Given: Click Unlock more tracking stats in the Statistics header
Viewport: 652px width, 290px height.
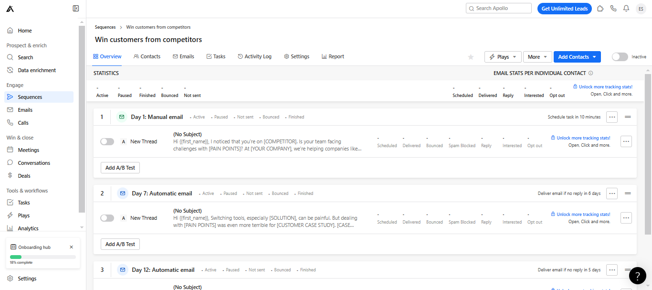Looking at the screenshot, I should point(603,87).
